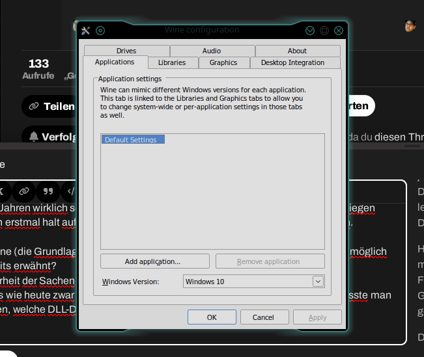Image resolution: width=424 pixels, height=357 pixels.
Task: Select the Libraries tab
Action: coord(172,62)
